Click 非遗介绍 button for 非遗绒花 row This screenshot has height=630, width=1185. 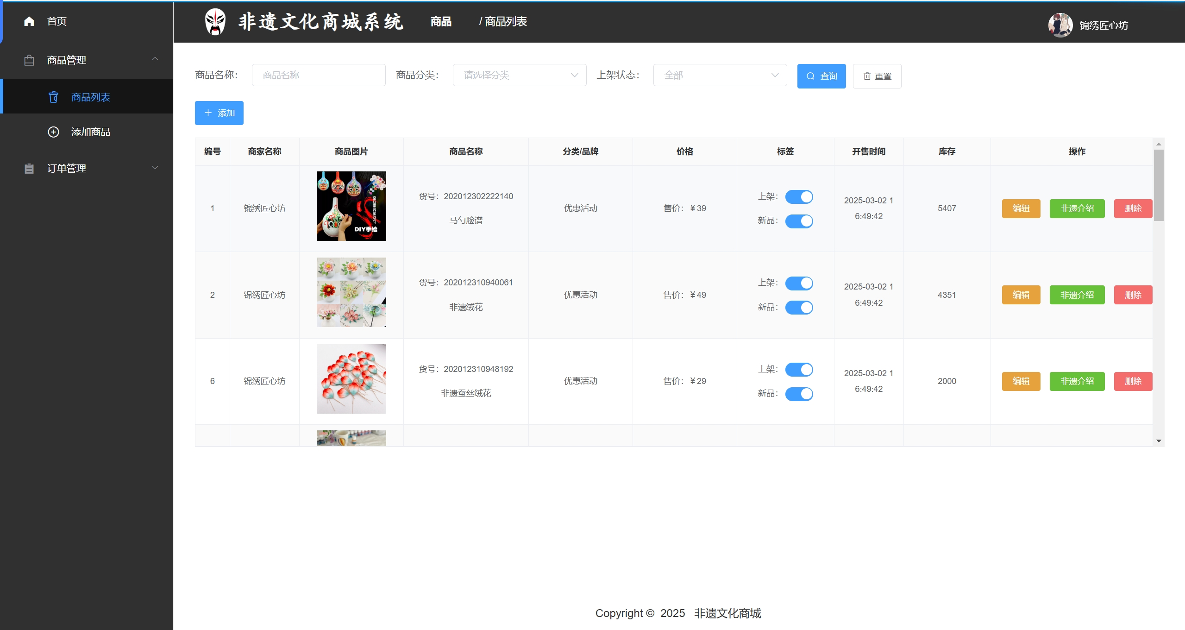(x=1077, y=295)
